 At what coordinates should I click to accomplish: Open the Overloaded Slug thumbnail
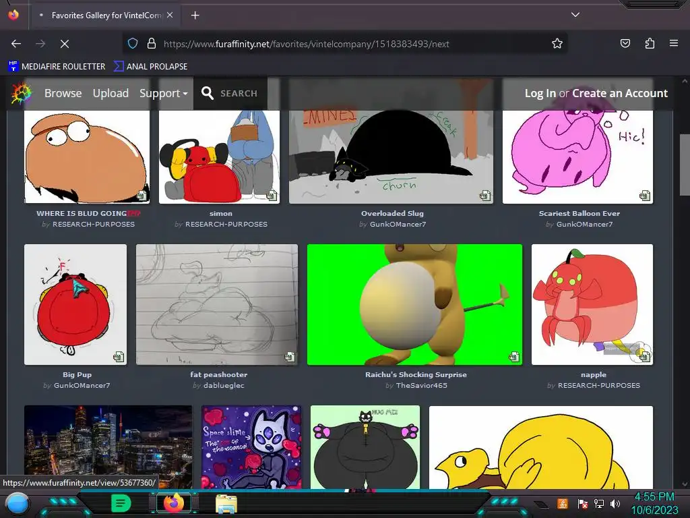point(391,156)
